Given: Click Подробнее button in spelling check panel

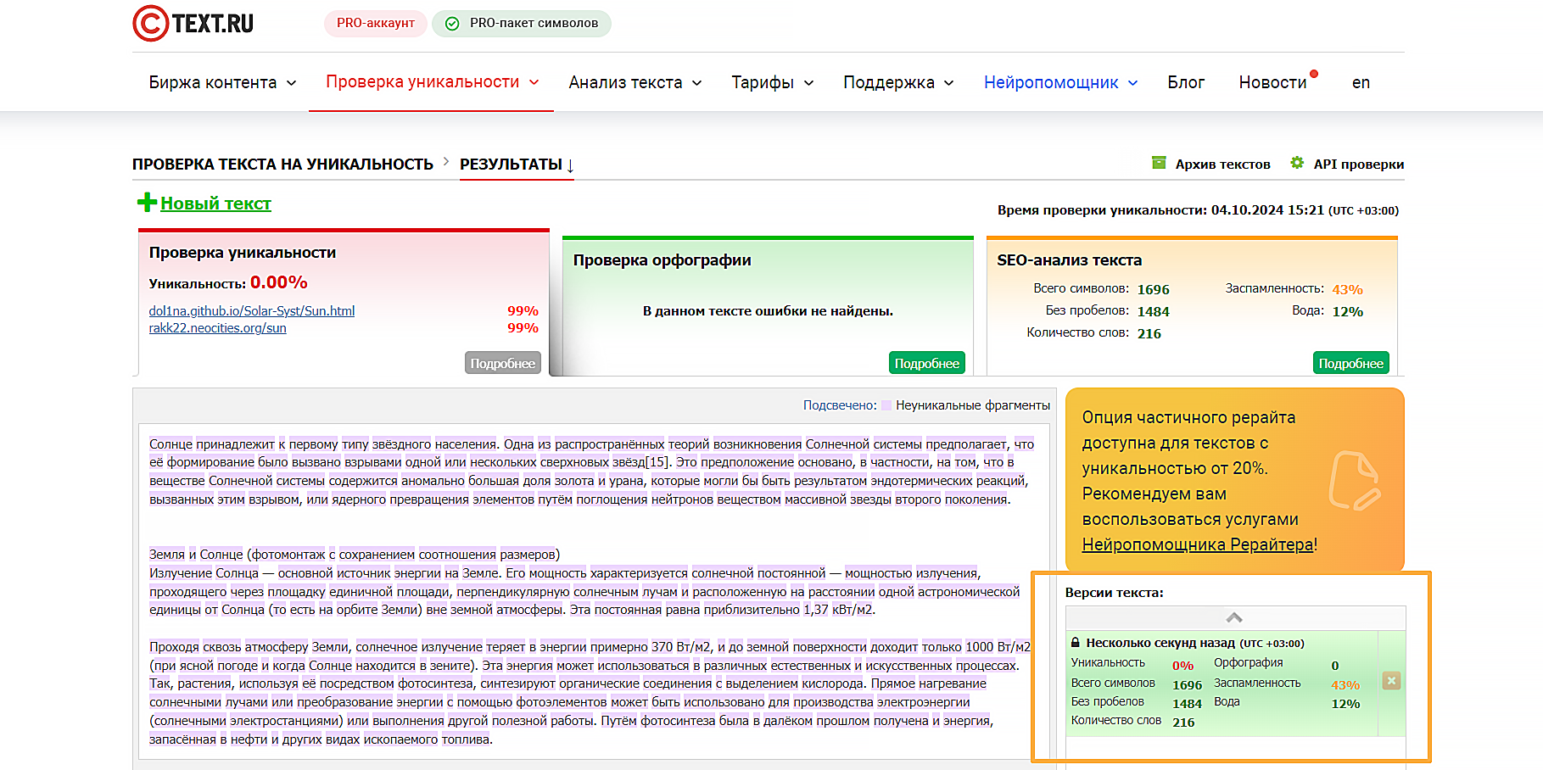Looking at the screenshot, I should (927, 363).
